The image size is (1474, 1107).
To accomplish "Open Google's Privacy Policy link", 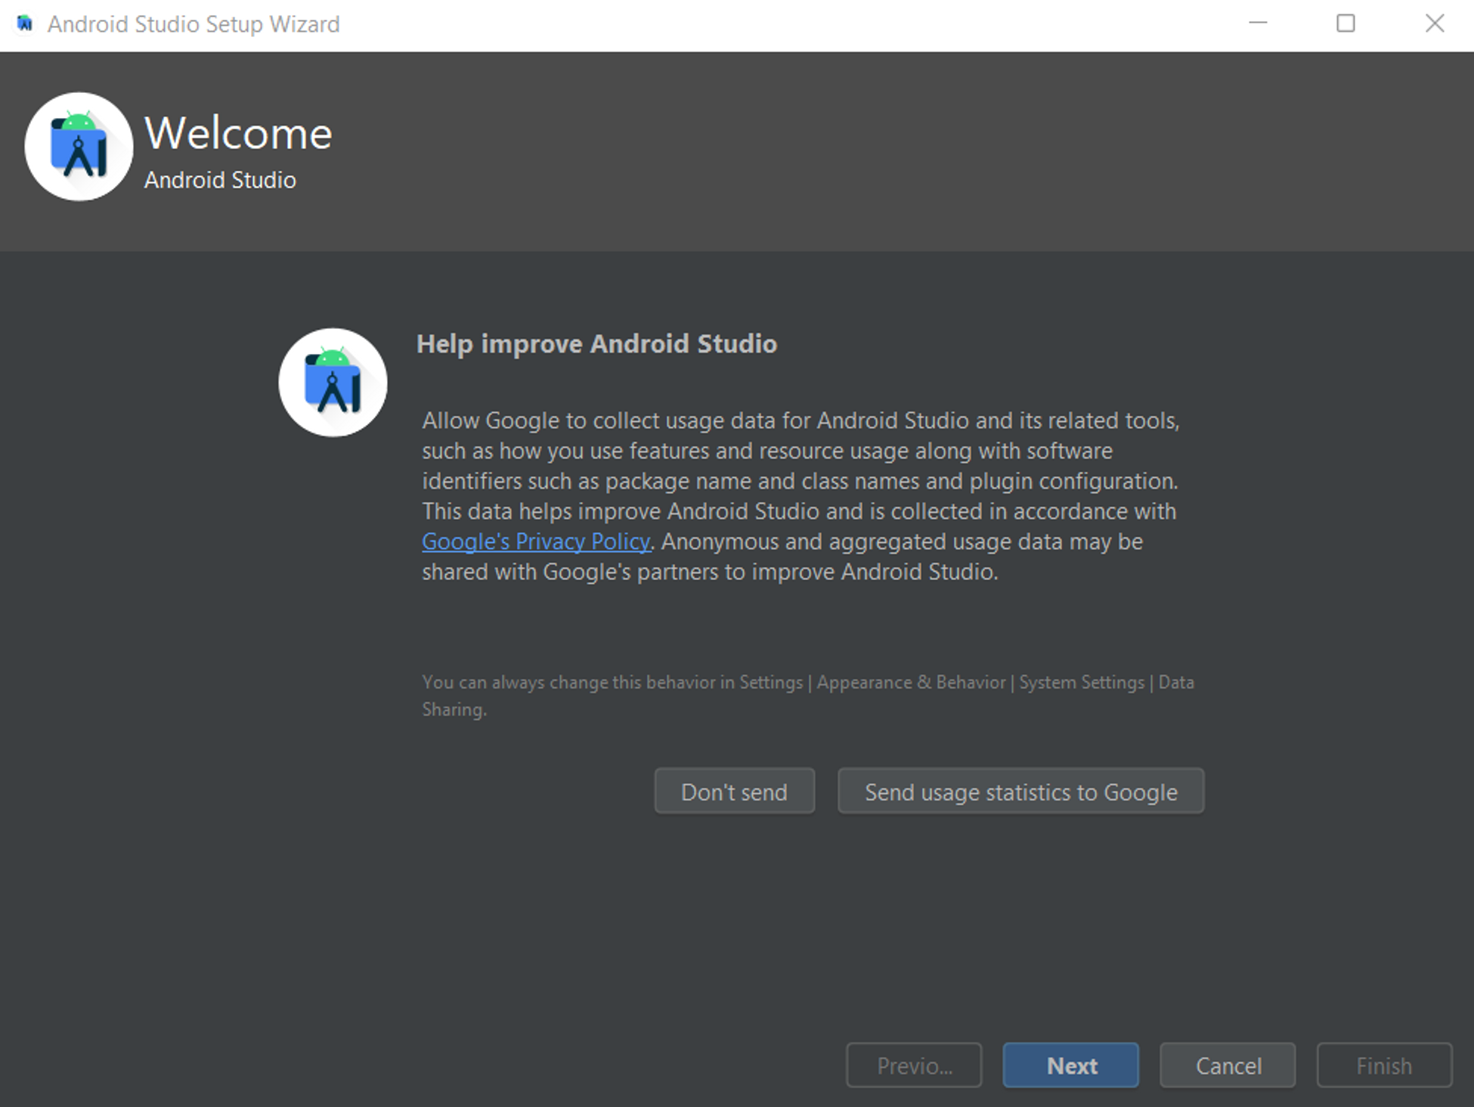I will pos(536,541).
